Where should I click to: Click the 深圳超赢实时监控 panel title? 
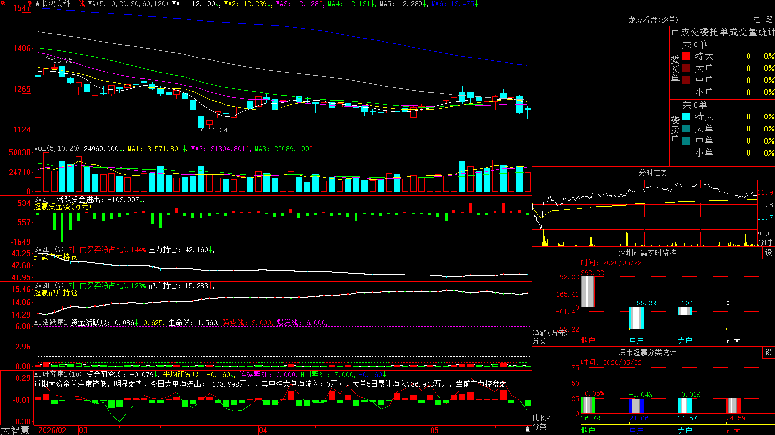tap(647, 253)
